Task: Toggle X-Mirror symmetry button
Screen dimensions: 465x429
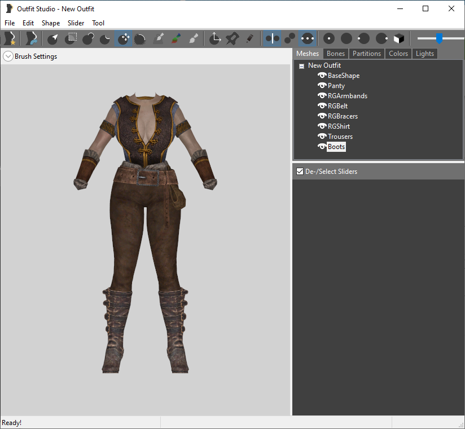Action: (272, 38)
